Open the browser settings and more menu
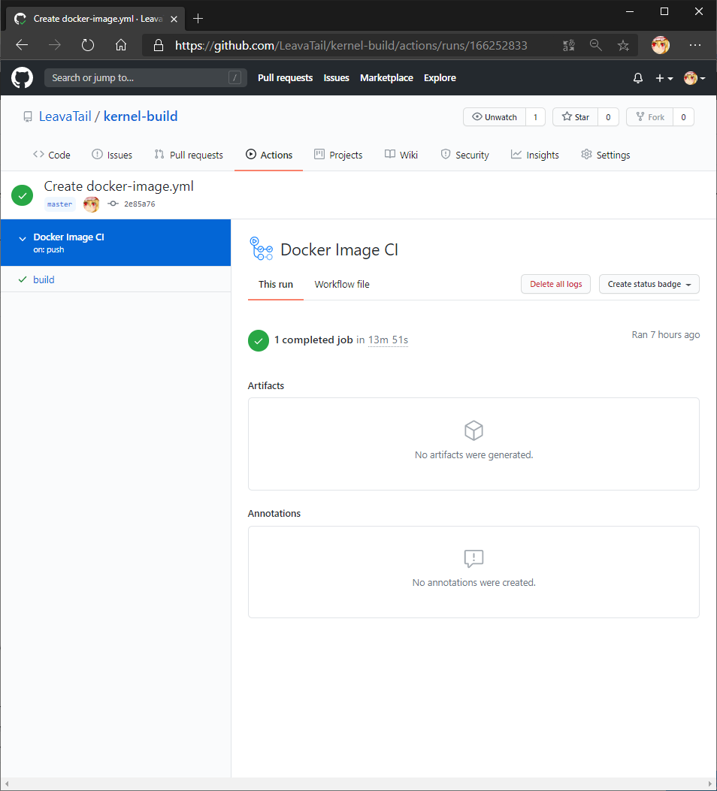Image resolution: width=717 pixels, height=791 pixels. [x=694, y=45]
